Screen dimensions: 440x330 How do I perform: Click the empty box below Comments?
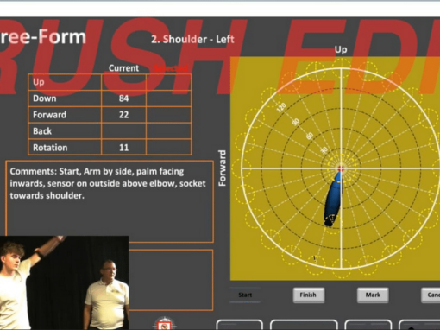(x=171, y=280)
